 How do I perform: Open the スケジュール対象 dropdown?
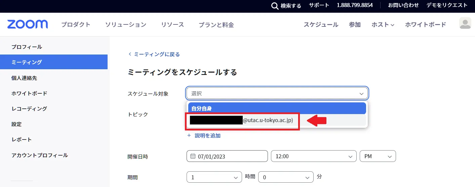277,94
